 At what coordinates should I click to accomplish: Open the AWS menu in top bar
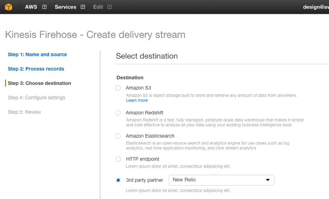point(31,7)
